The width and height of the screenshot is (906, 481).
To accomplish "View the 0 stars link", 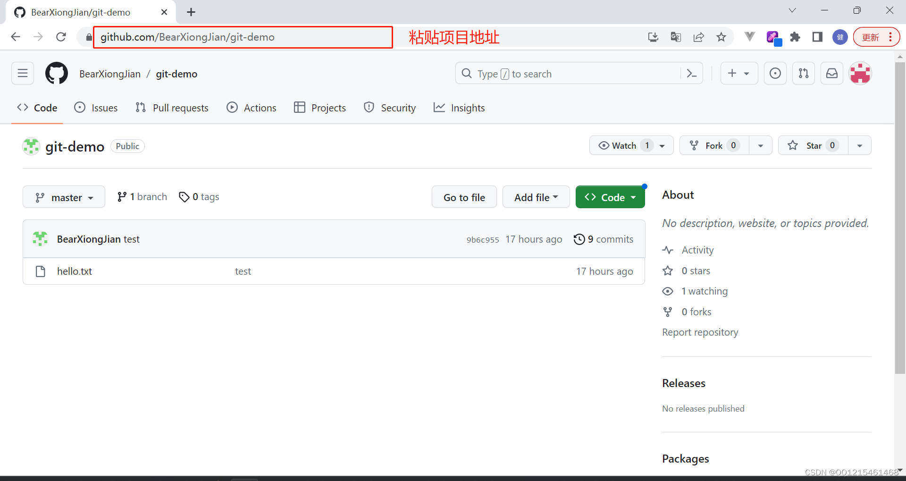I will click(687, 271).
